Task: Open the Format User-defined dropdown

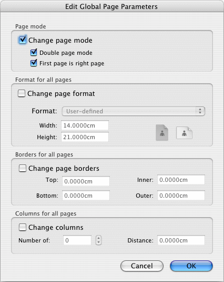Action: 134,111
